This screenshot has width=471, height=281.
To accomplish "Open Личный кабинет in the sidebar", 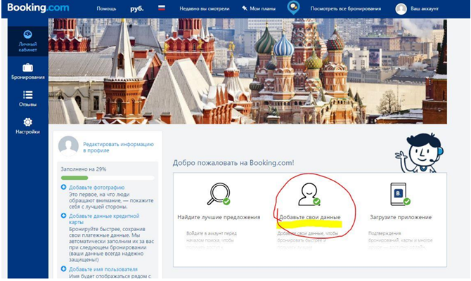I will [27, 40].
